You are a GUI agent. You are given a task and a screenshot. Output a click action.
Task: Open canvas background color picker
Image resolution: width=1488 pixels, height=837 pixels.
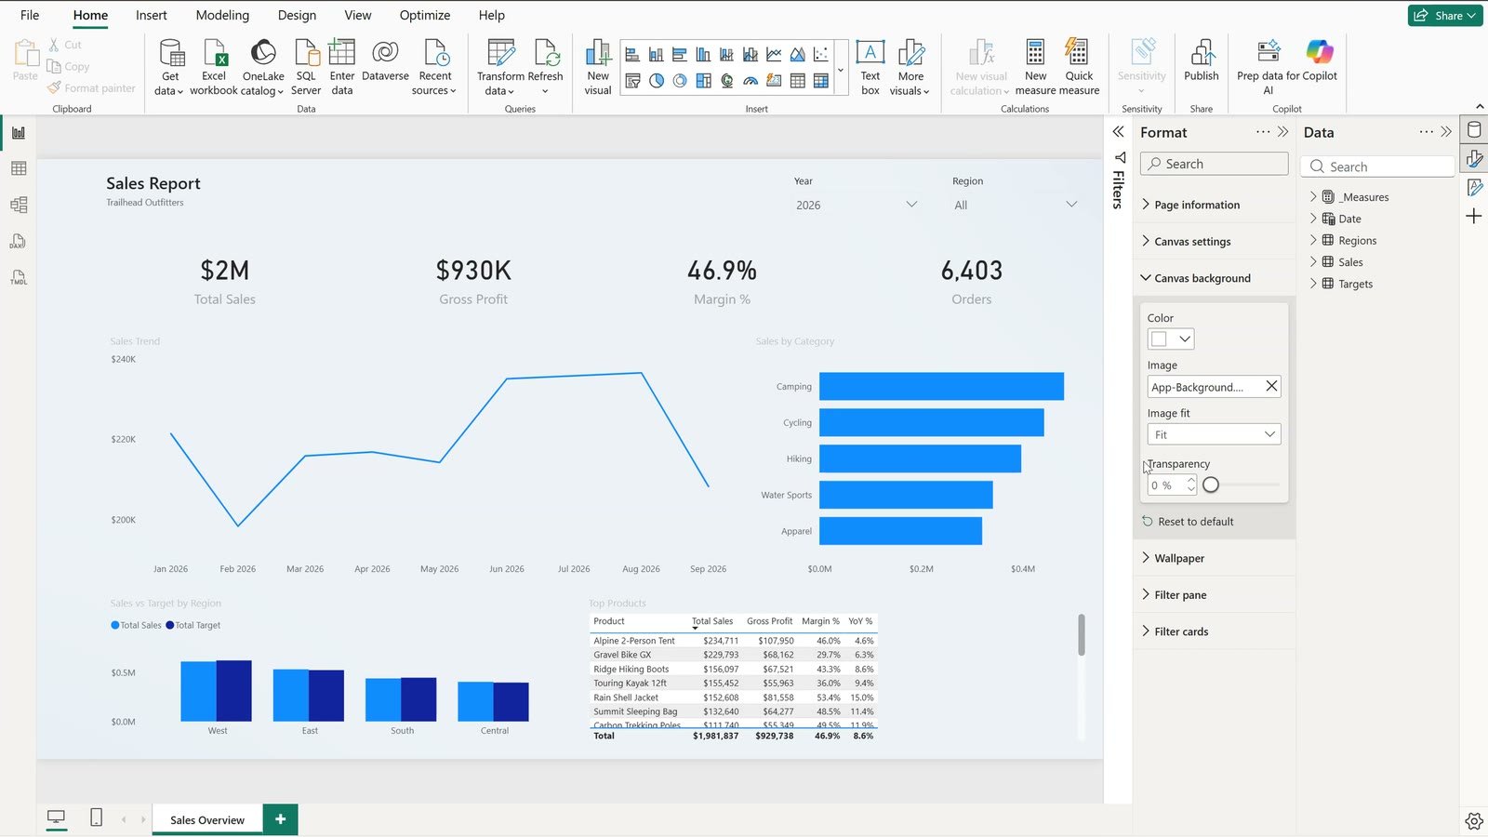pos(1171,339)
